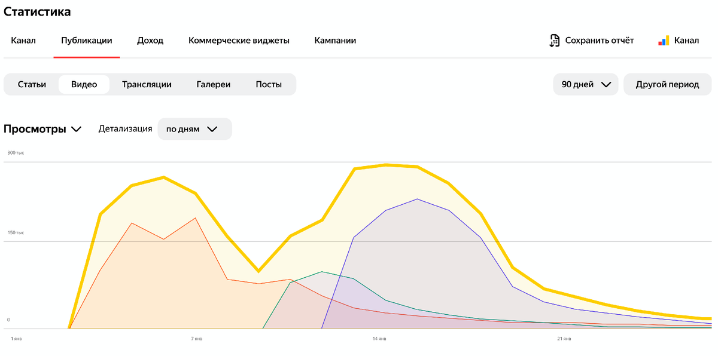
Task: Open the 90 дней period dropdown
Action: tap(586, 84)
